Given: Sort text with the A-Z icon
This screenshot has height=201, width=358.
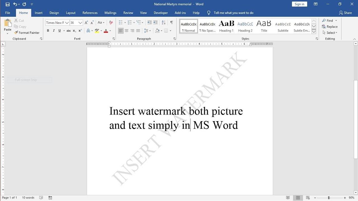Looking at the screenshot, I should coord(164,23).
